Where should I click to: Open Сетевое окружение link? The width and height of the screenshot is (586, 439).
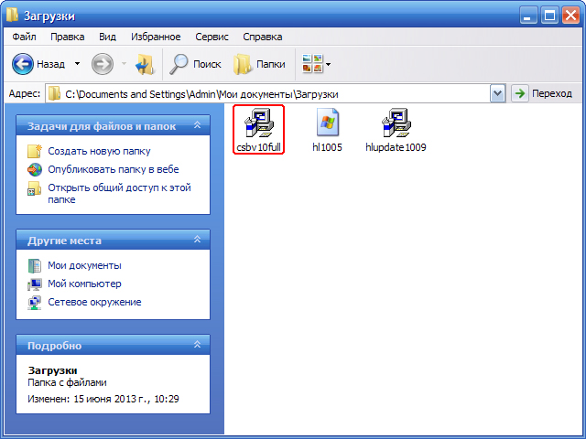(x=94, y=302)
